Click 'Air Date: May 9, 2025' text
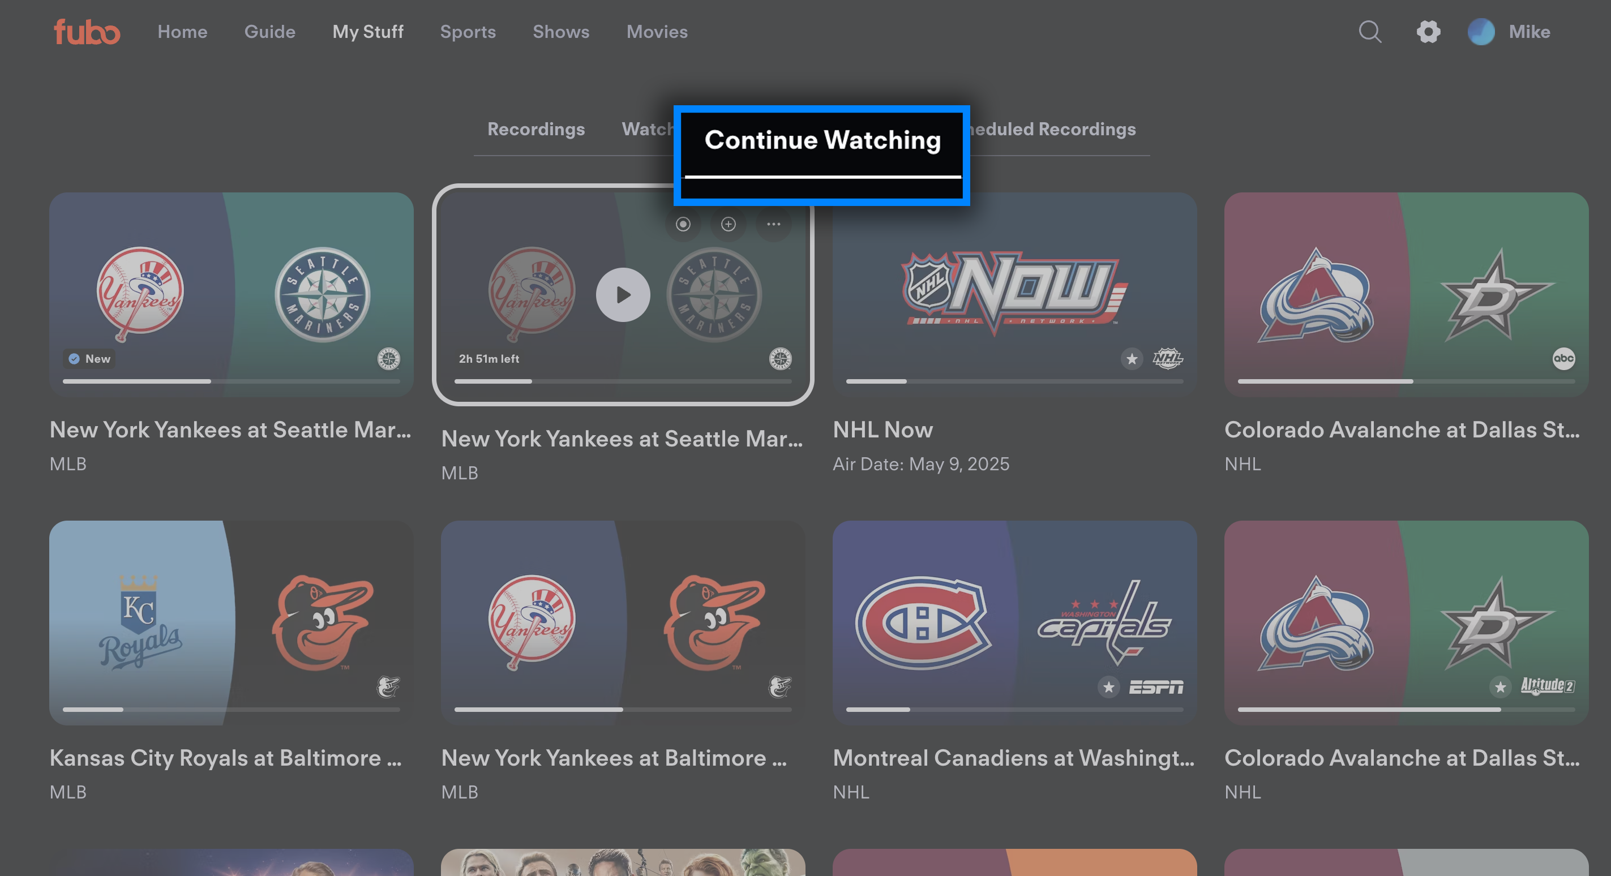Screen dimensions: 1611x876 [x=920, y=464]
